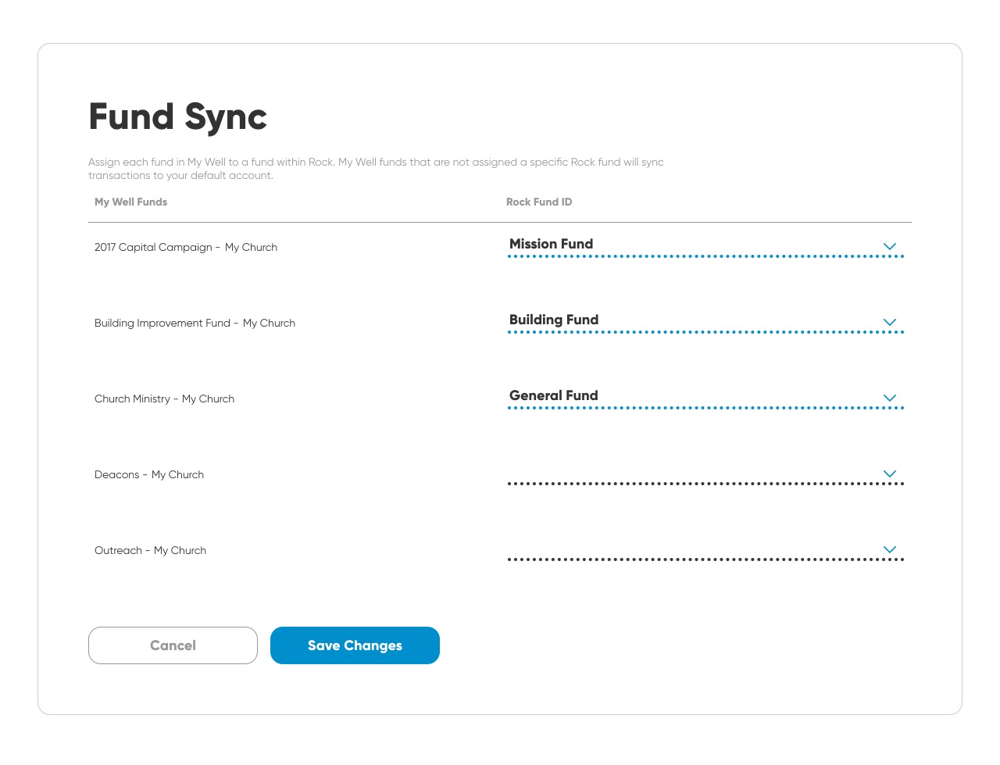Select 'Outreach - My Church' text
1000x765 pixels.
click(x=150, y=550)
